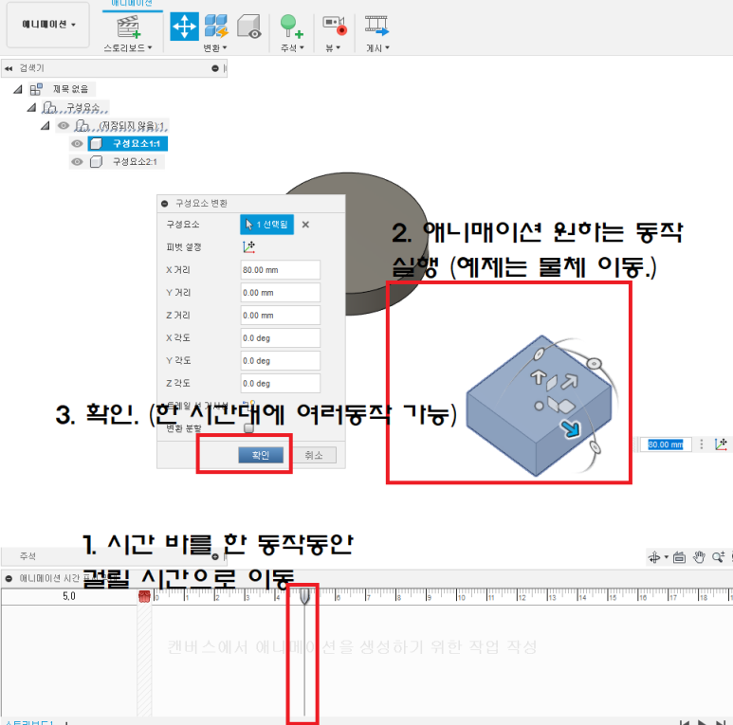
Task: Open the 뷰 dropdown menu
Action: [x=333, y=47]
